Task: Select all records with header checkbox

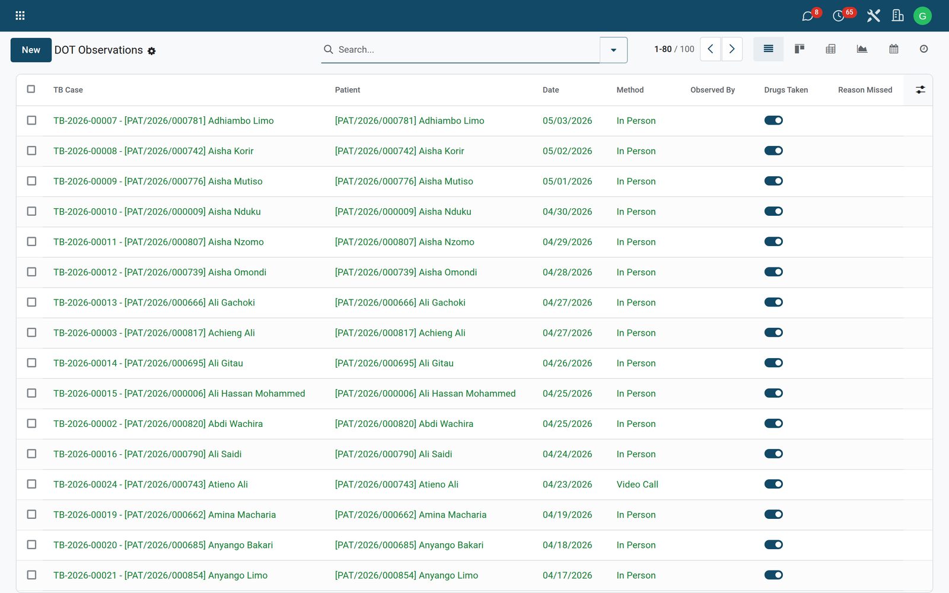Action: click(31, 89)
